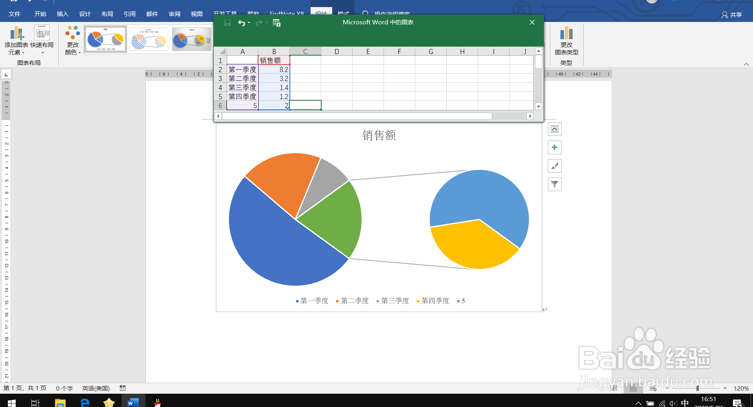Switch to 邮件 ribbon tab

click(152, 14)
